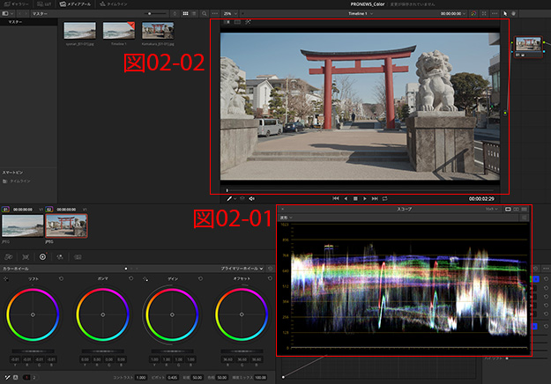Viewport: 551px width, 384px height.
Task: Reset the ガンマ (Gamma) wheel
Action: tap(131, 279)
